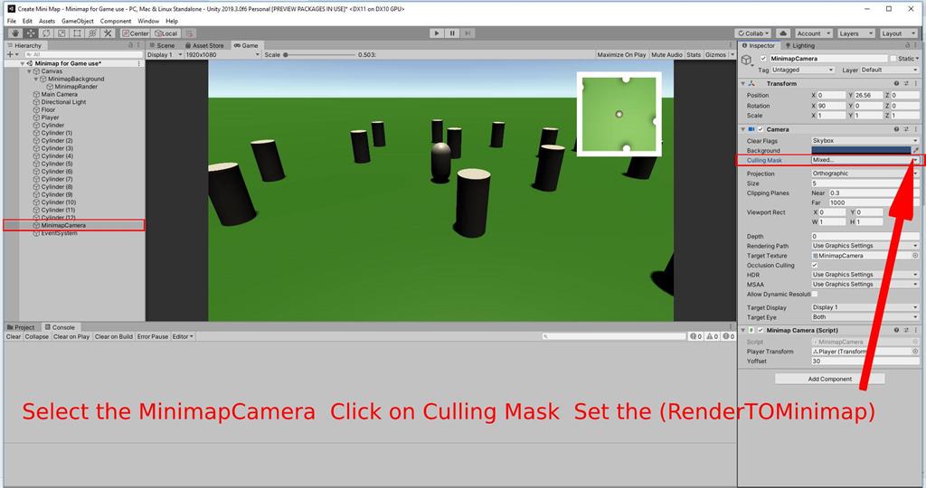The image size is (926, 488).
Task: Click the Background color eyedropper
Action: click(916, 151)
